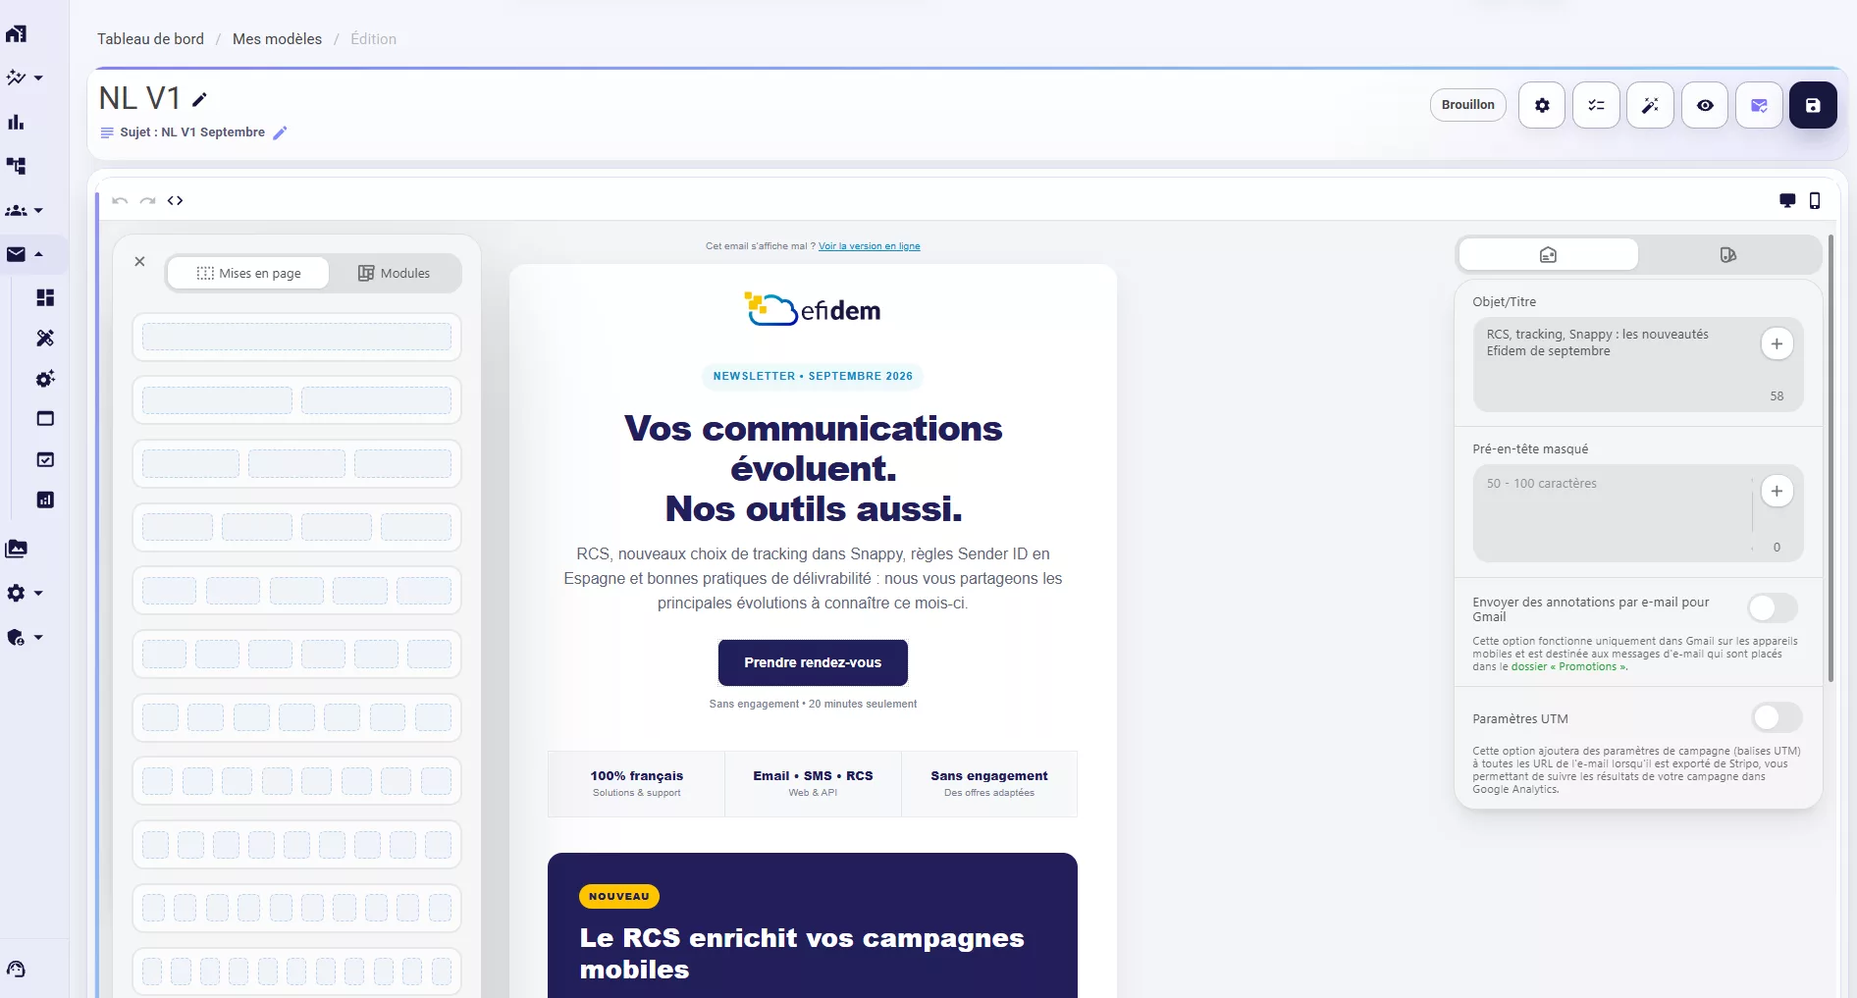Open the design tools (ruler and pencil) icon
Viewport: 1857px width, 998px height.
click(45, 338)
